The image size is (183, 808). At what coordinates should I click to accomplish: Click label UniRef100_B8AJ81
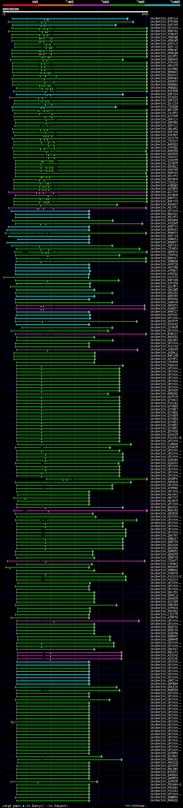click(164, 510)
